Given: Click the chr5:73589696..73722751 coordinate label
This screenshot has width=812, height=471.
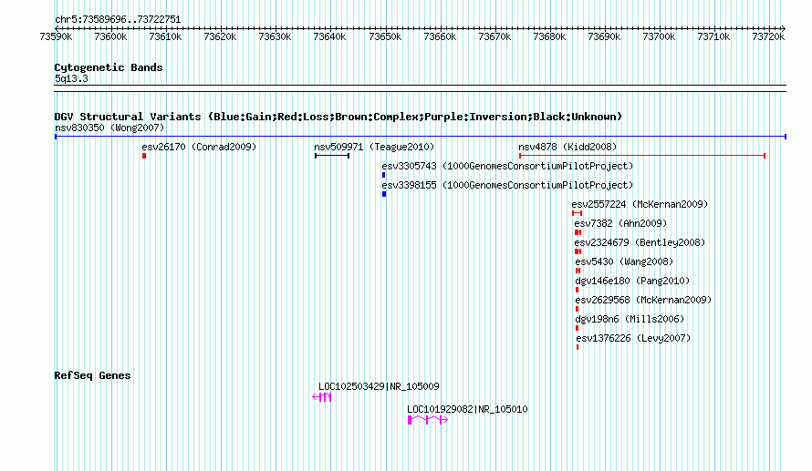Looking at the screenshot, I should point(118,19).
